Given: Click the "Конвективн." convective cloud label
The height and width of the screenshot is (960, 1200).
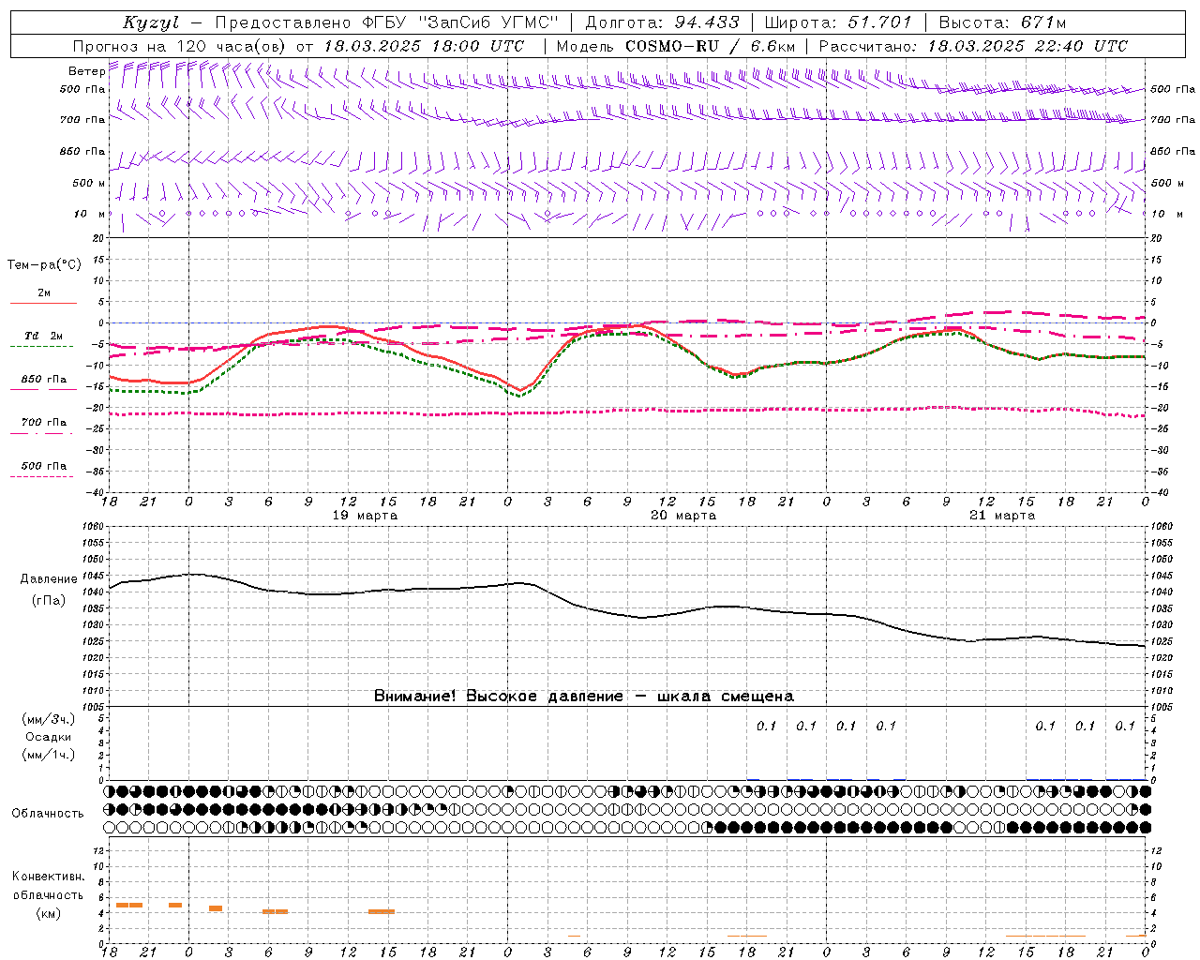Looking at the screenshot, I should coord(49,877).
